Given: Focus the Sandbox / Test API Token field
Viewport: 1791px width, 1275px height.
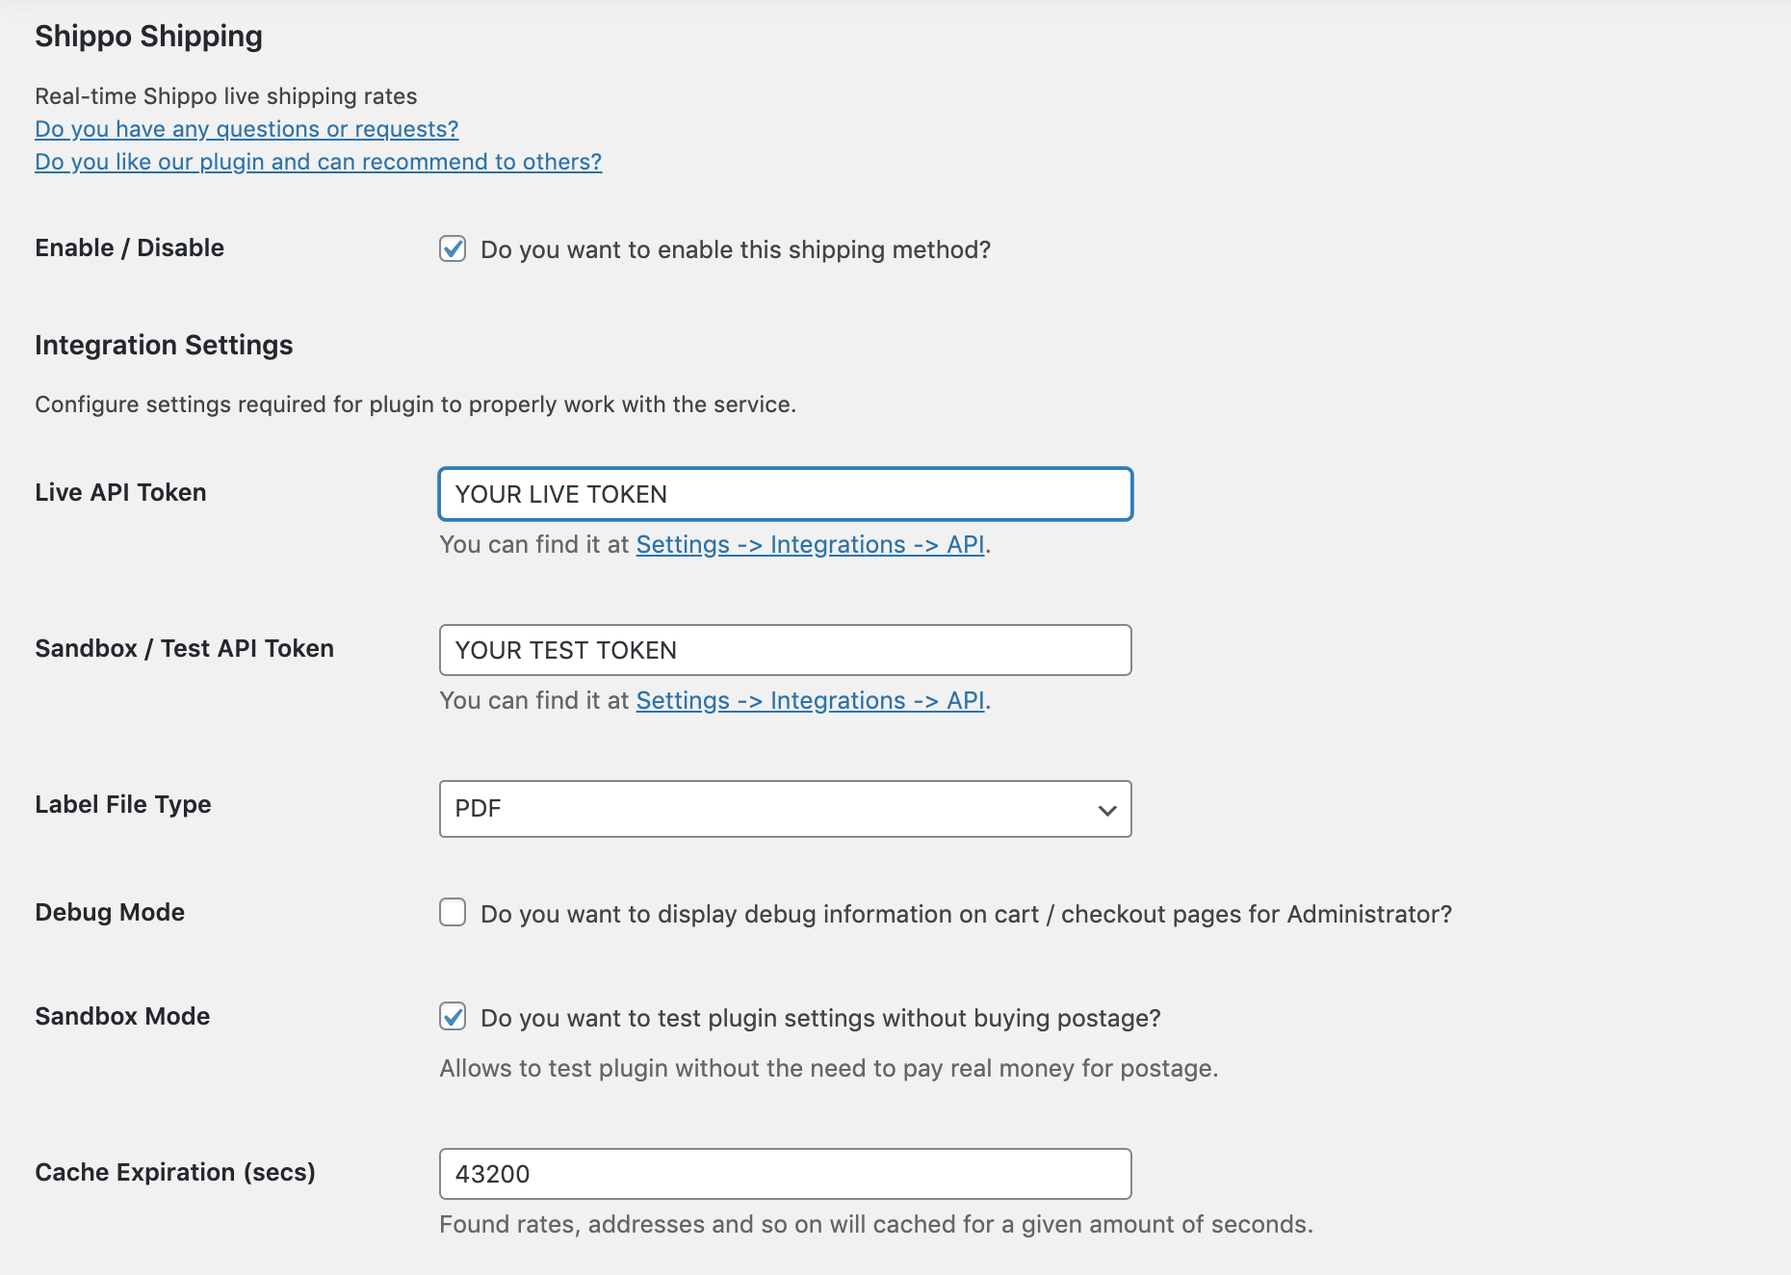Looking at the screenshot, I should tap(785, 650).
